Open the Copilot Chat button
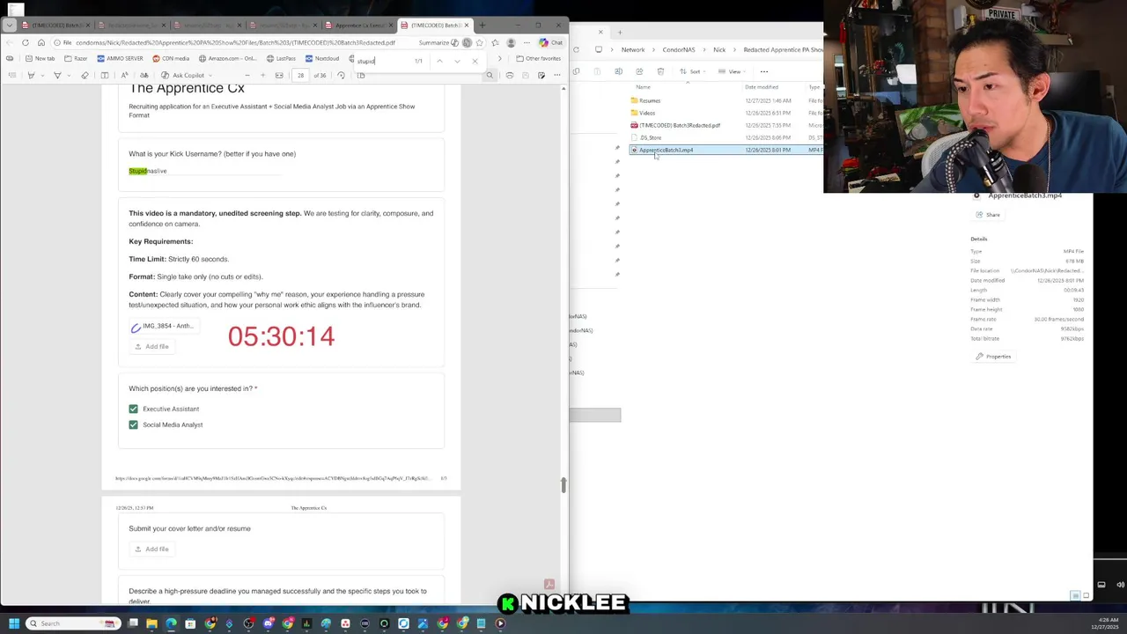1127x634 pixels. pos(551,42)
